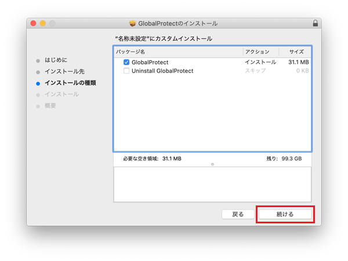Image resolution: width=348 pixels, height=261 pixels.
Task: Click the アクション column header
Action: 257,52
